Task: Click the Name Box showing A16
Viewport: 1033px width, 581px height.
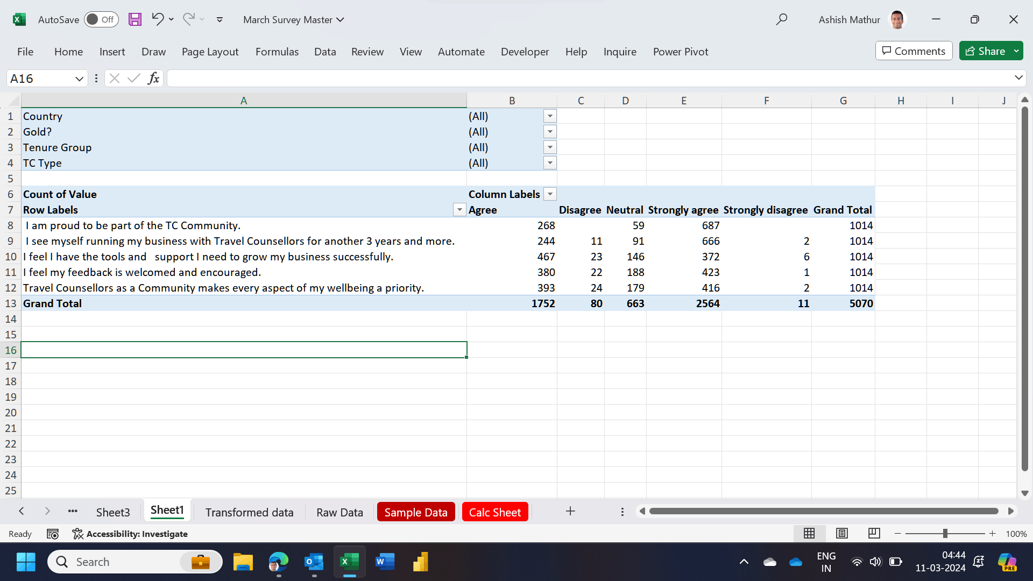Action: (40, 79)
